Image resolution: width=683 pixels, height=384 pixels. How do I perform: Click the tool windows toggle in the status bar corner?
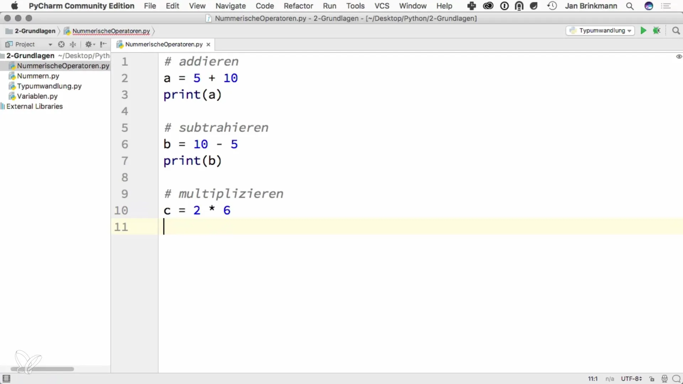[x=6, y=379]
